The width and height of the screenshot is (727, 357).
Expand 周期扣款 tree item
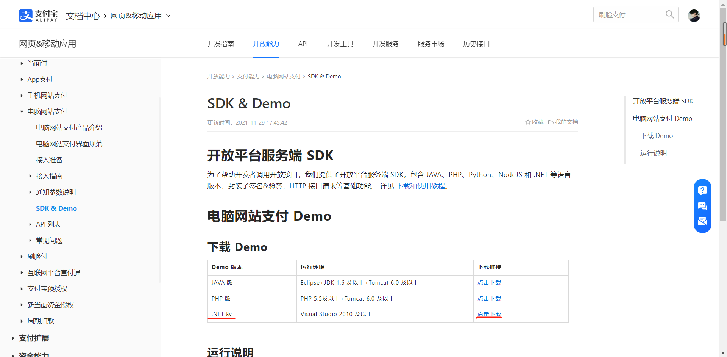click(22, 321)
